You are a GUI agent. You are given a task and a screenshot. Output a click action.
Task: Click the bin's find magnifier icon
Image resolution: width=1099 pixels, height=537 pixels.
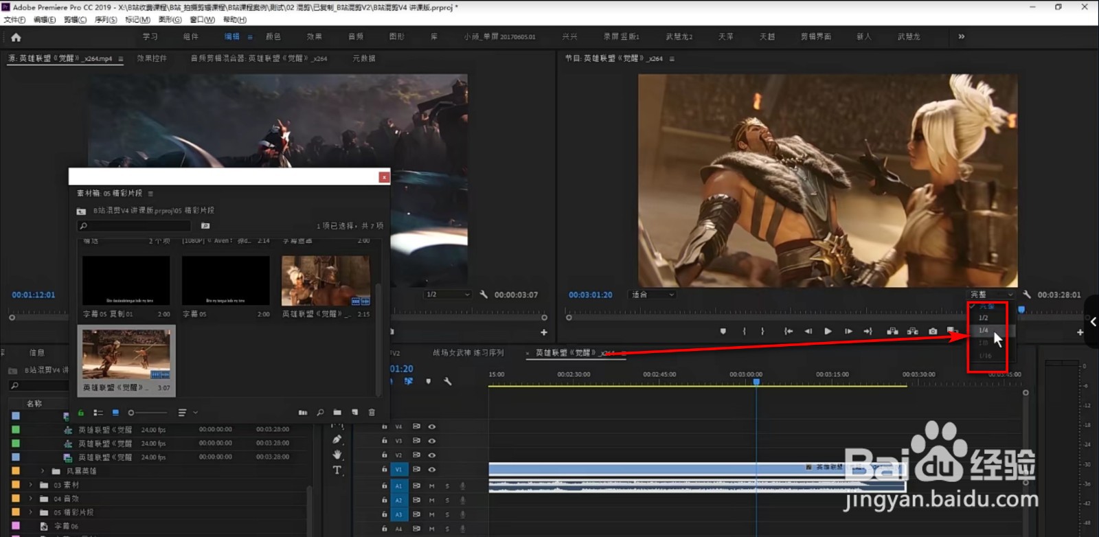click(320, 413)
